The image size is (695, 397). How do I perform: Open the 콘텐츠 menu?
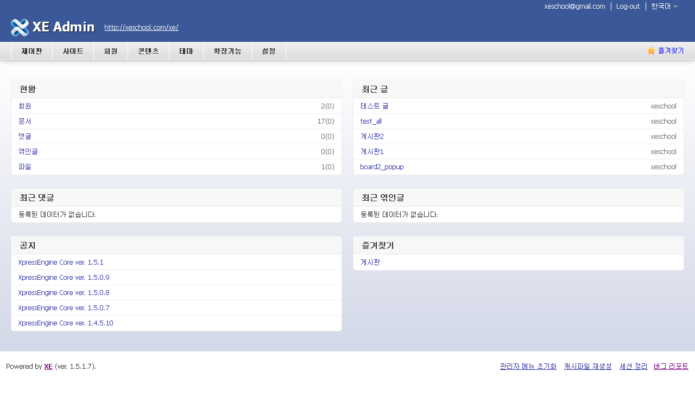(x=149, y=51)
